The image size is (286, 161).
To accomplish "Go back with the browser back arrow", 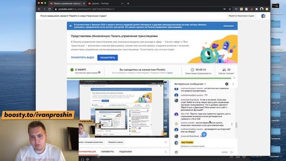I will coord(39,9).
